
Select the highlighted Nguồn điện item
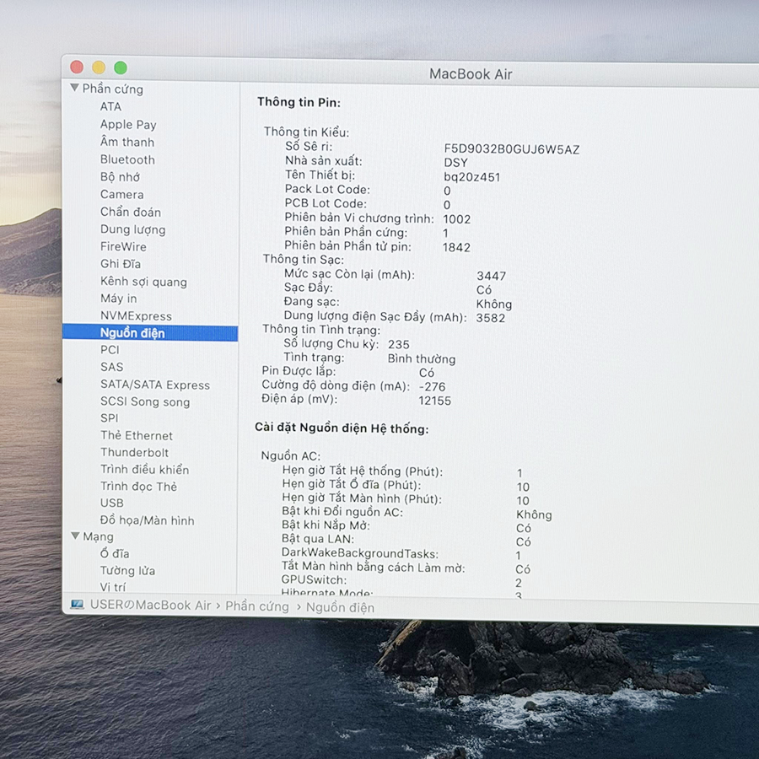pos(132,333)
